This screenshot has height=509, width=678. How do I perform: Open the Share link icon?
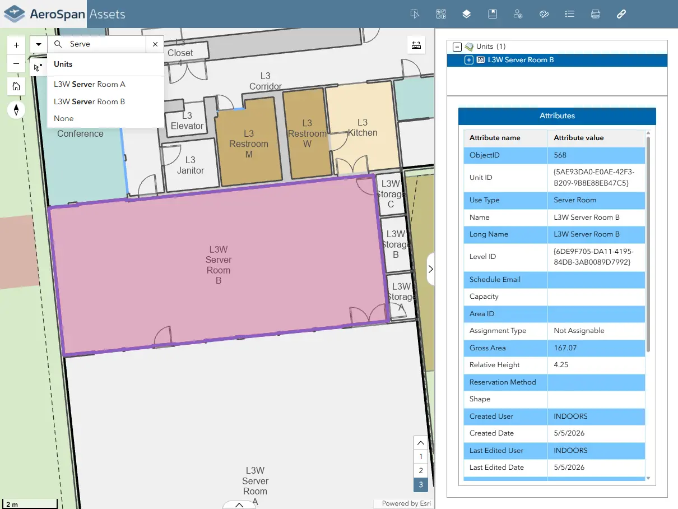[621, 14]
